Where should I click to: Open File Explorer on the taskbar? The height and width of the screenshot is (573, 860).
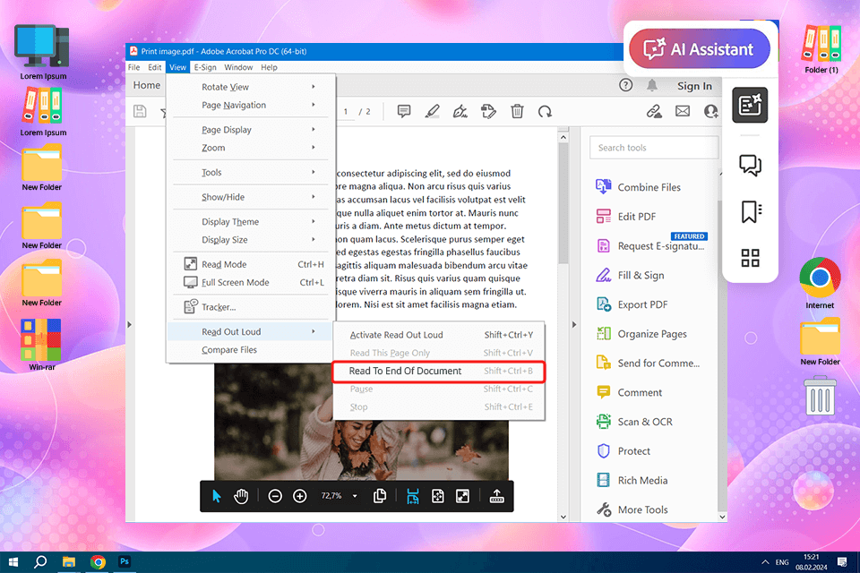click(69, 562)
